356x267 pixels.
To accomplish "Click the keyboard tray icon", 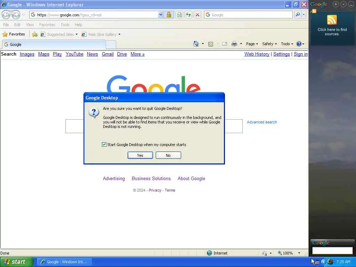I will [317, 262].
